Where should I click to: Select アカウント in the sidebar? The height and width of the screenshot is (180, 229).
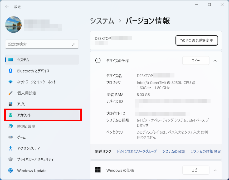pyautogui.click(x=42, y=115)
